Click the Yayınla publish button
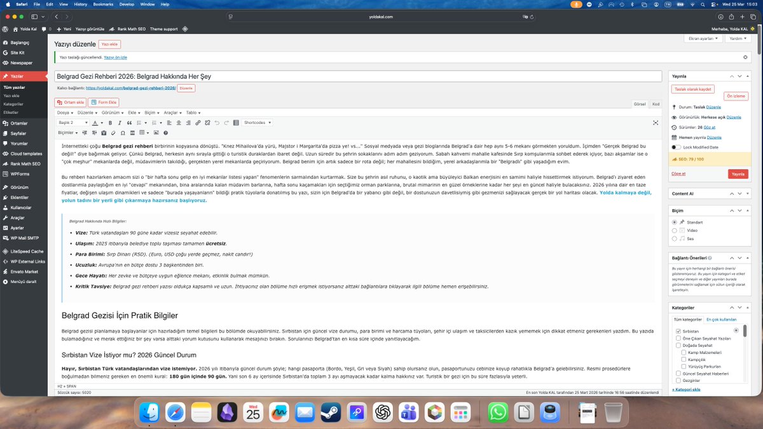763x429 pixels. (x=738, y=174)
